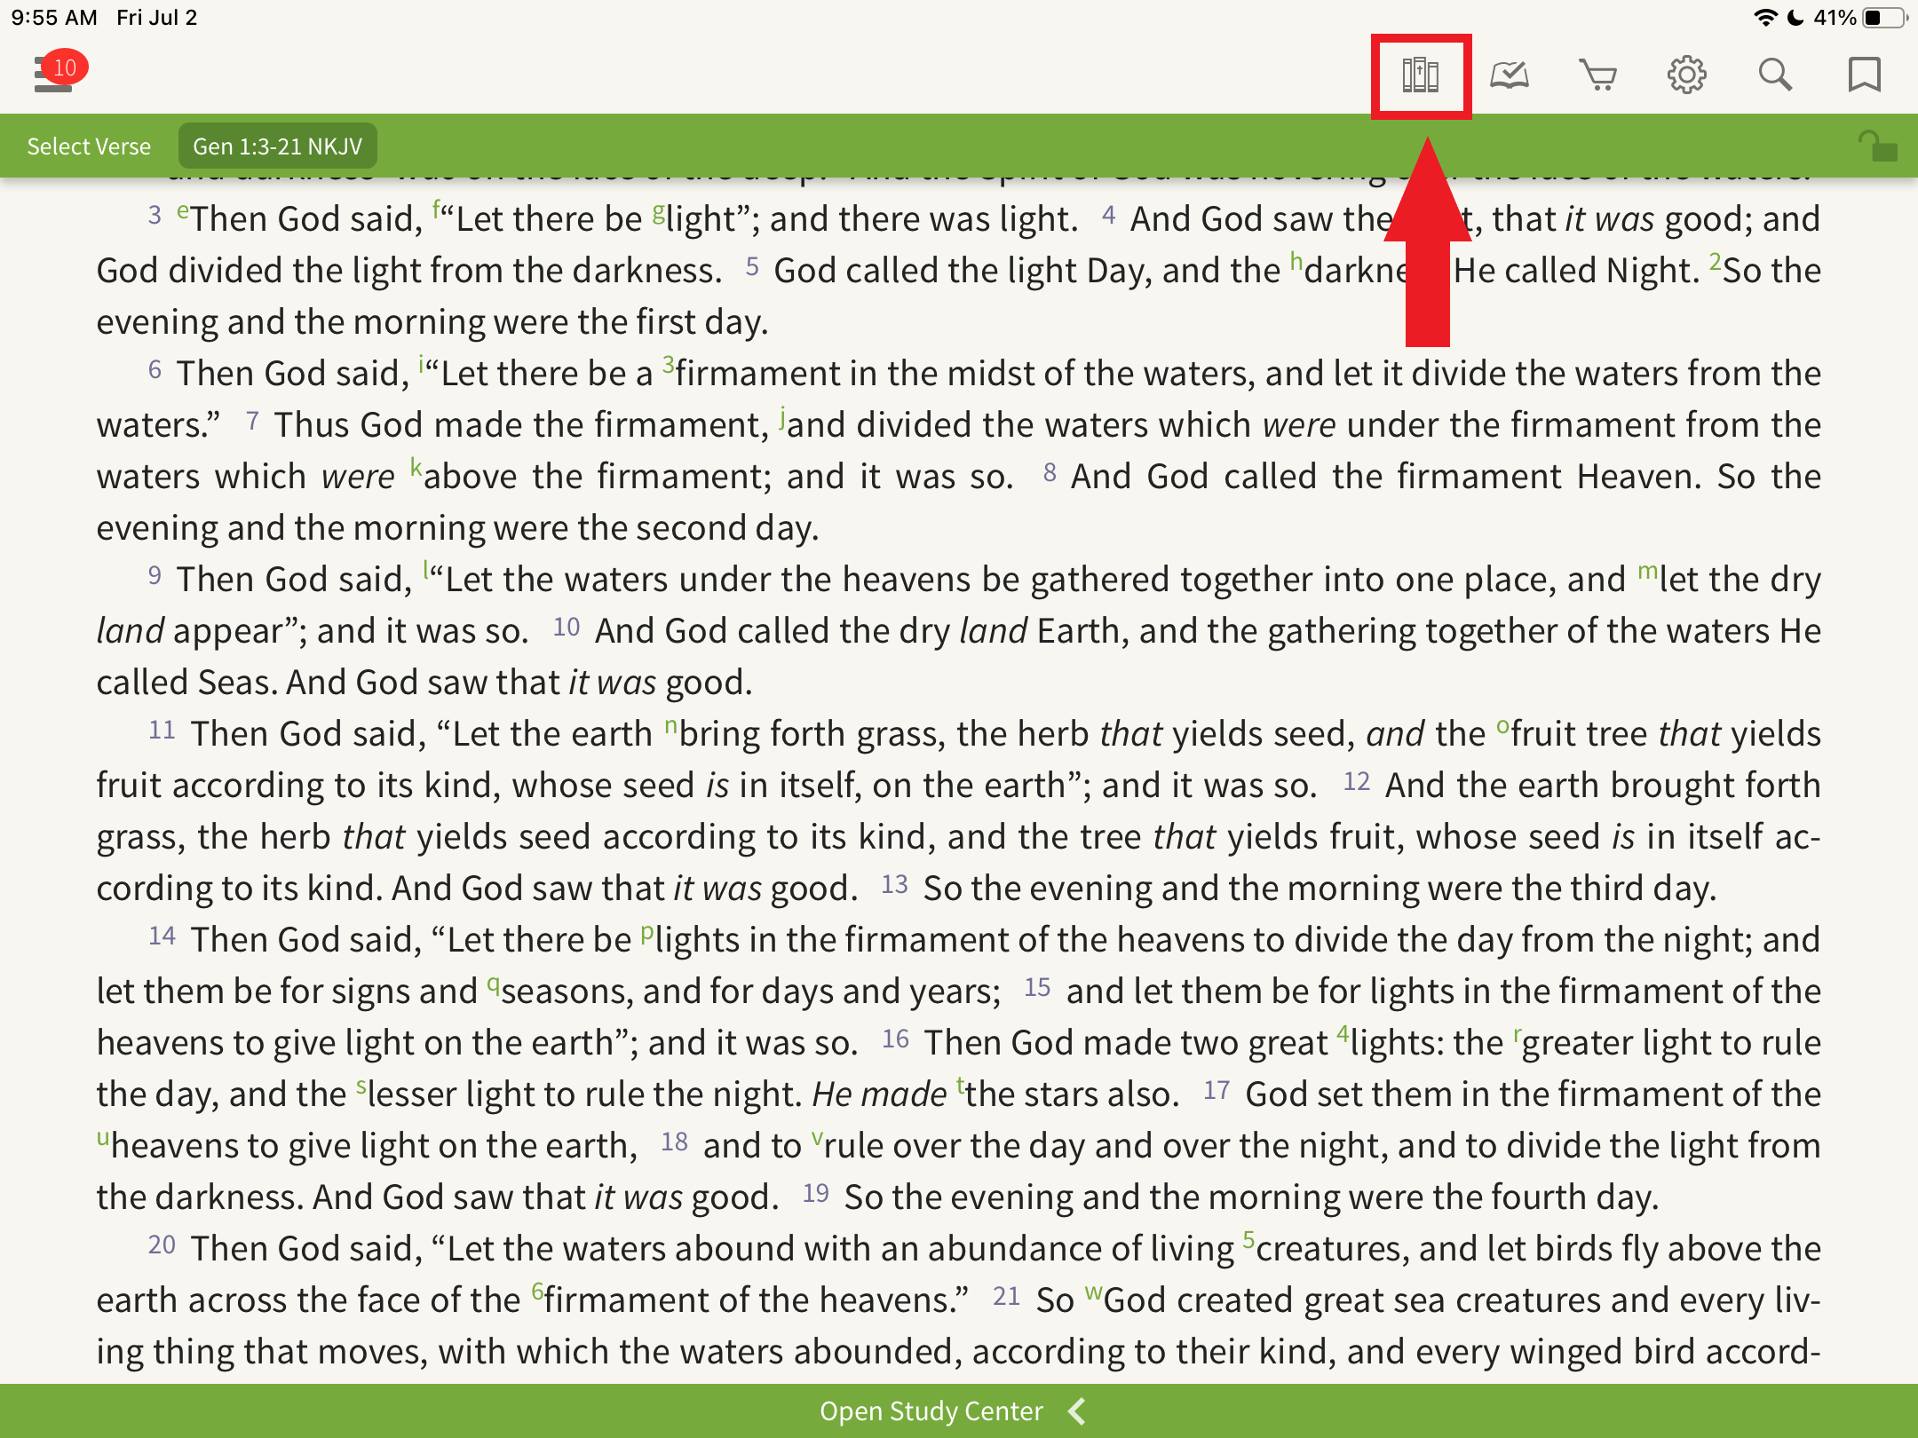This screenshot has width=1918, height=1438.
Task: Tap verse number 5
Action: (752, 266)
